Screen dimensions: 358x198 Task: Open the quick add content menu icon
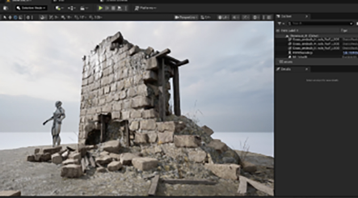(59, 8)
